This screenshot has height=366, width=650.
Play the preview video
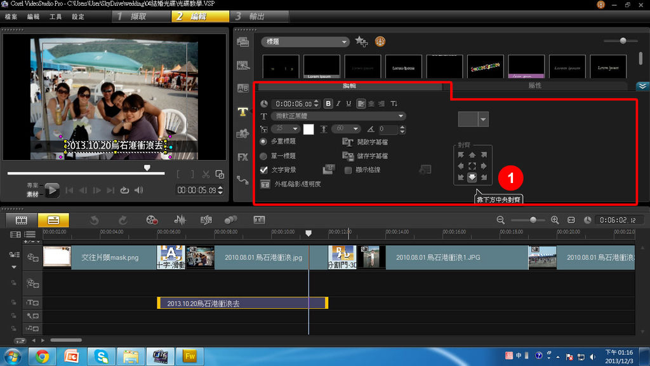[x=52, y=191]
